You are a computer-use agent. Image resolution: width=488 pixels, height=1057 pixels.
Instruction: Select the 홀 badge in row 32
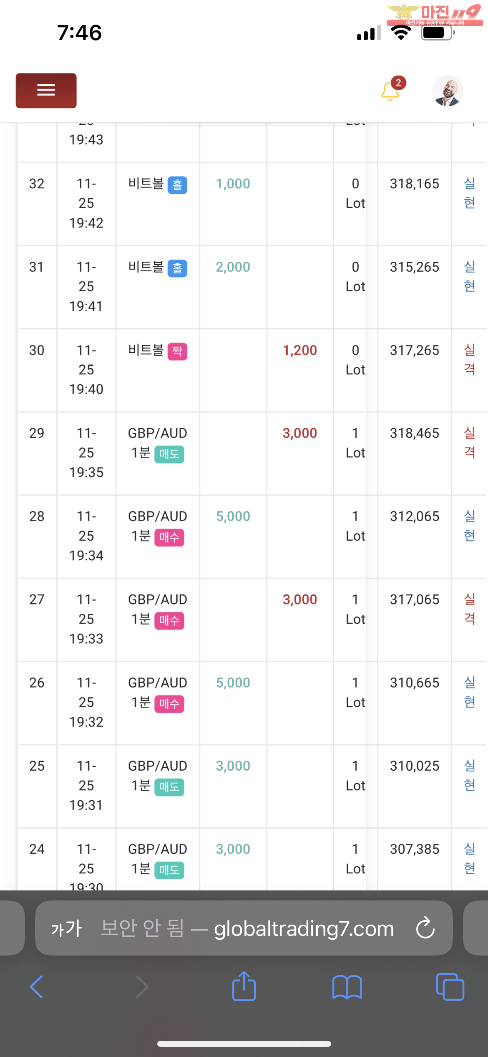pos(177,185)
